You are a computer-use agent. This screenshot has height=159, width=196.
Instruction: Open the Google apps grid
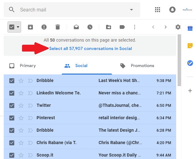click(x=158, y=10)
